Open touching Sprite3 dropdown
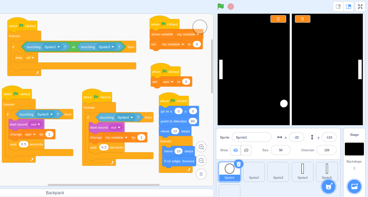 [x=106, y=47]
